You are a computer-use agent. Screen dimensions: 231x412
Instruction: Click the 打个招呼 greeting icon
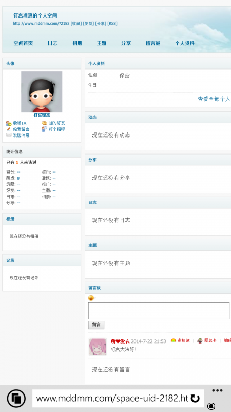point(44,129)
